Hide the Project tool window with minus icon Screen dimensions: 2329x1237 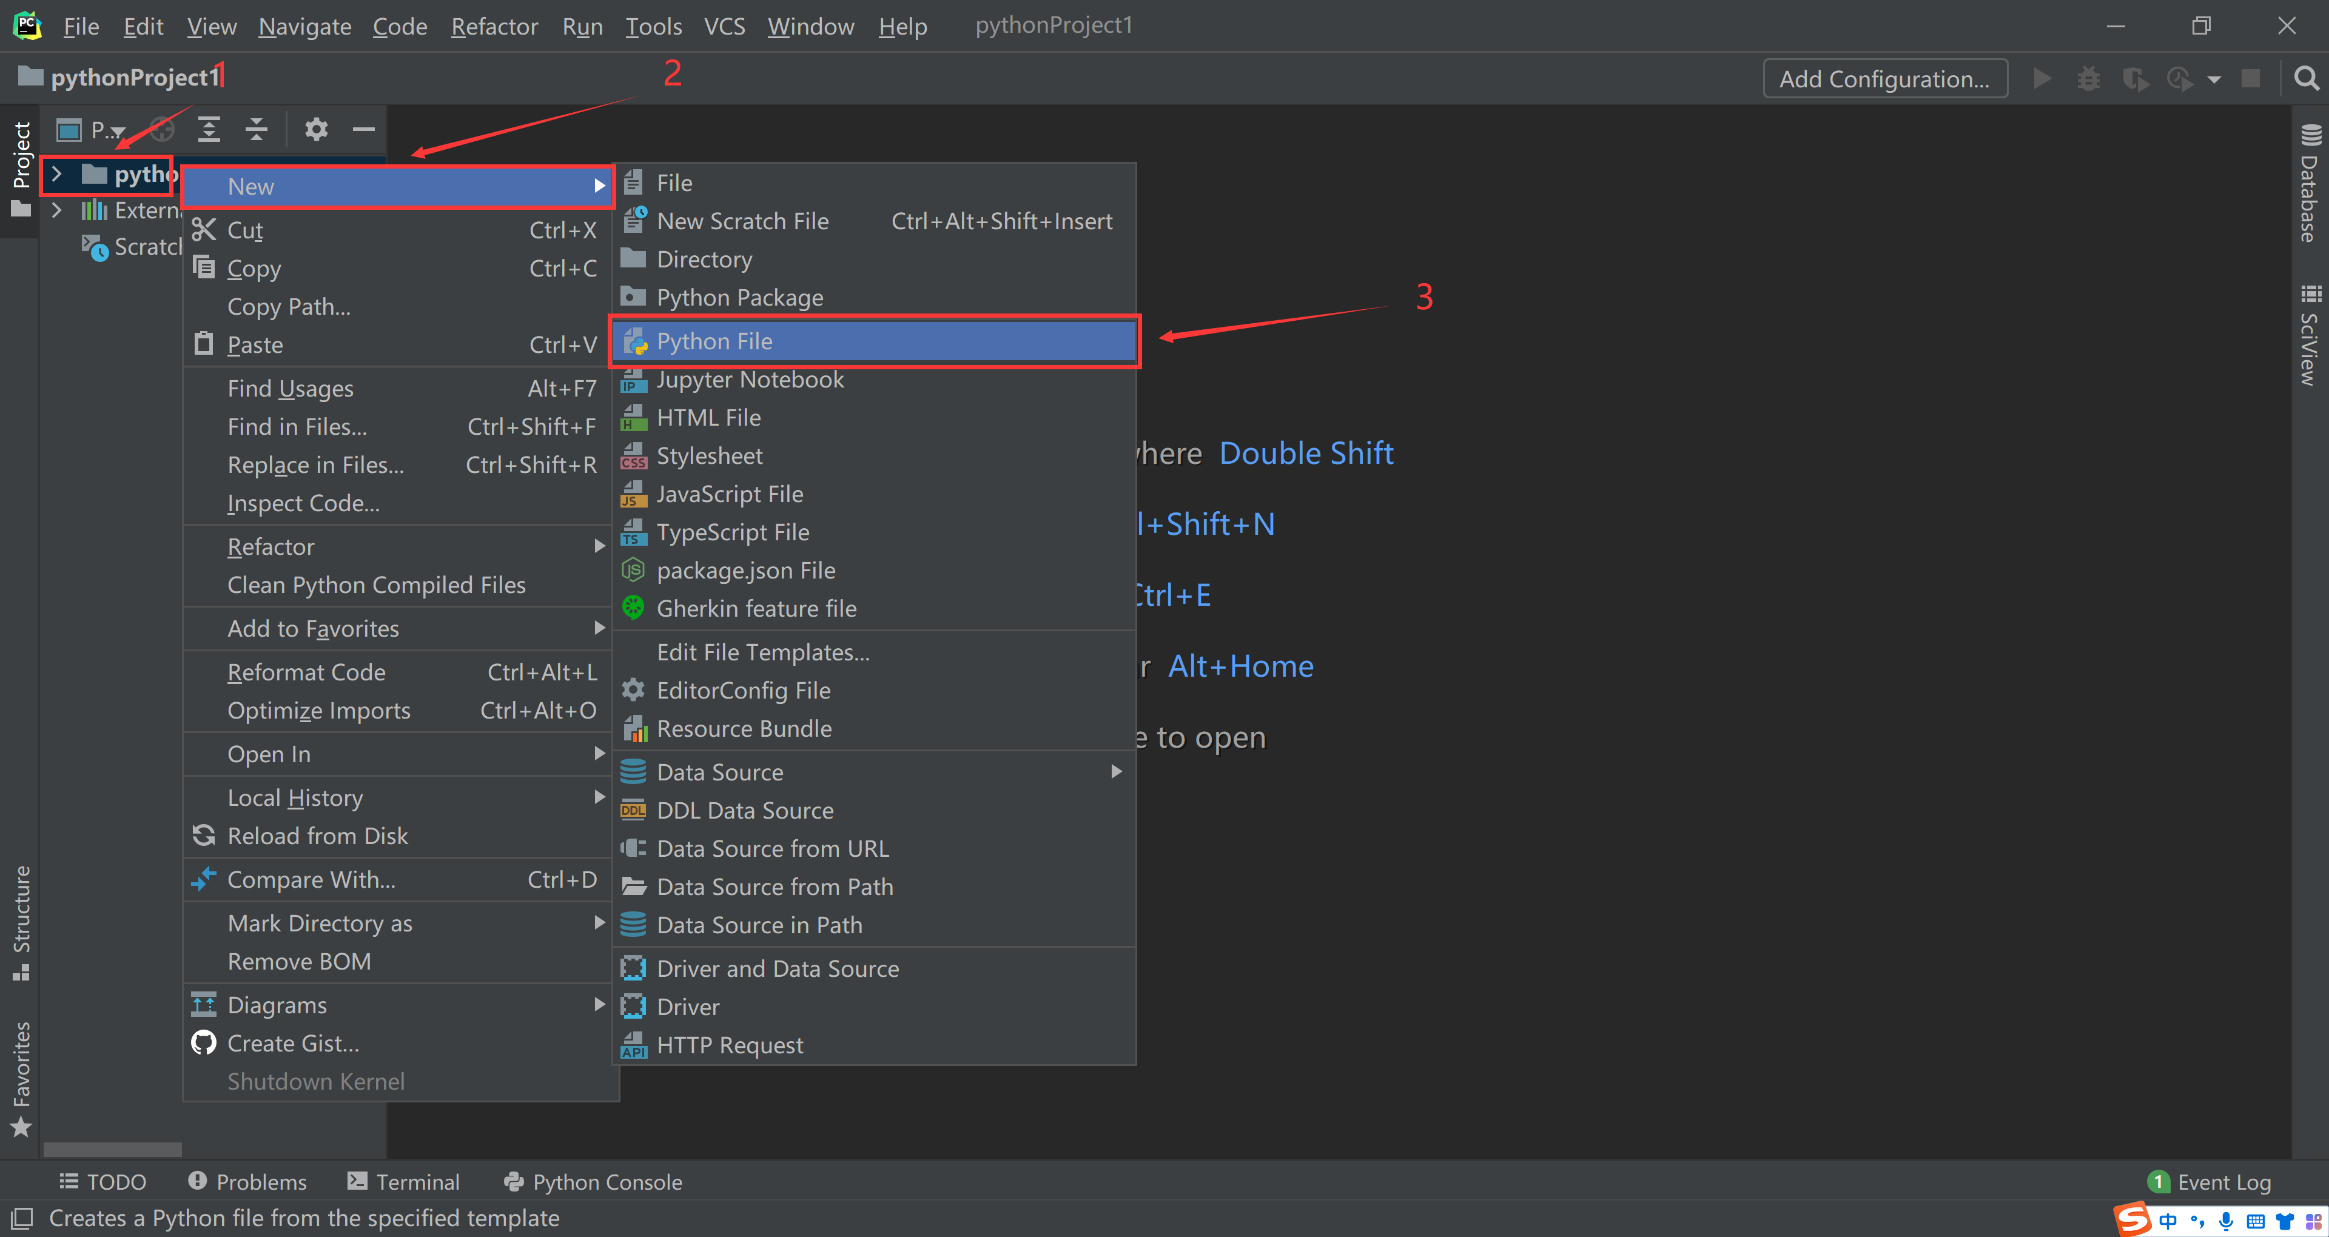click(363, 129)
